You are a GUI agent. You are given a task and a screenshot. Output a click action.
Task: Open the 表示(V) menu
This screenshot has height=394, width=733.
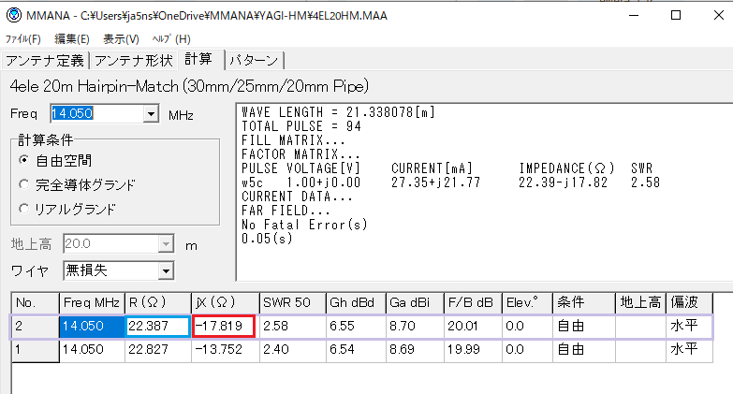pyautogui.click(x=121, y=39)
